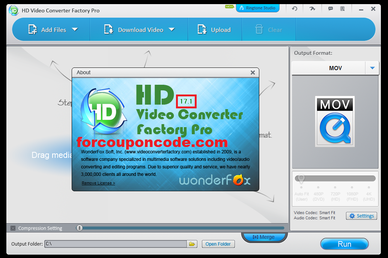
Task: Select 4K (UHD) resolution
Action: [x=369, y=196]
